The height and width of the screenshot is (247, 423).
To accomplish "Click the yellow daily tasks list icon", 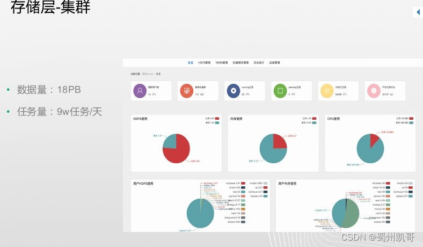I will pyautogui.click(x=327, y=91).
